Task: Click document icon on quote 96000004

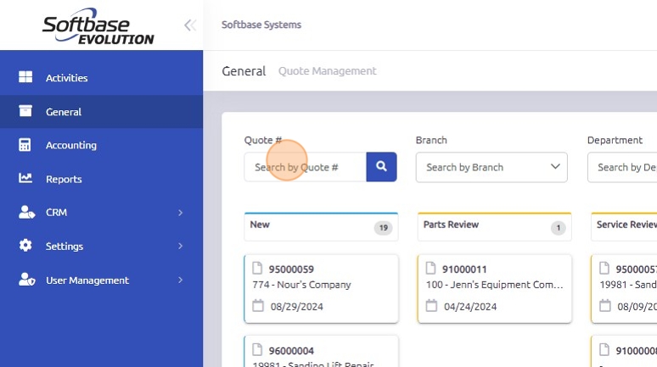Action: pos(257,349)
